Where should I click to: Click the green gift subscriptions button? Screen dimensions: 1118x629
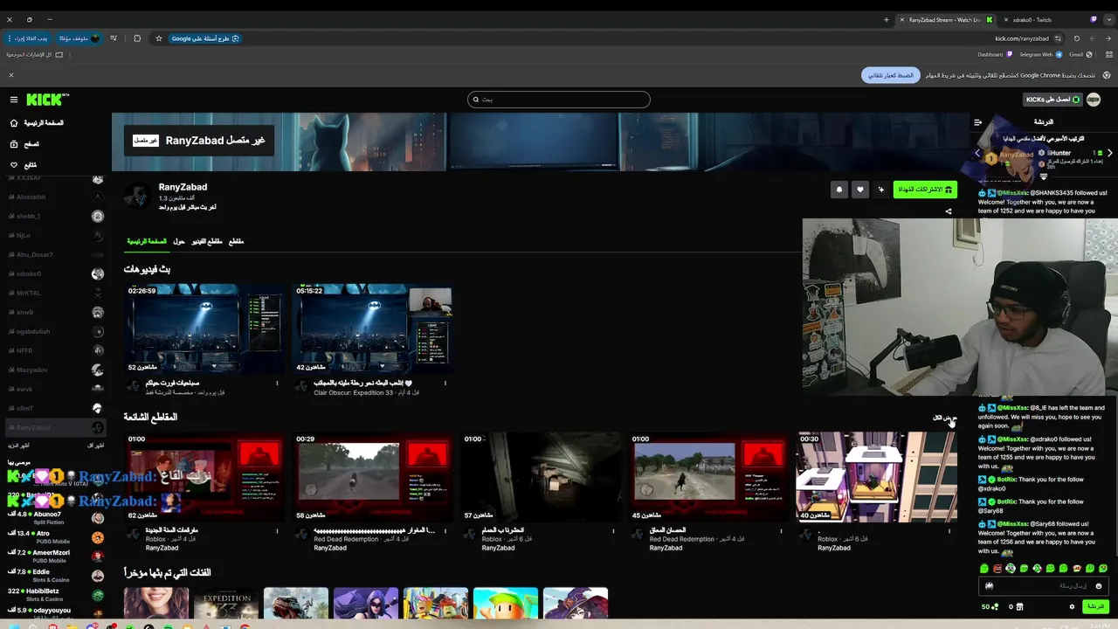[x=925, y=189]
